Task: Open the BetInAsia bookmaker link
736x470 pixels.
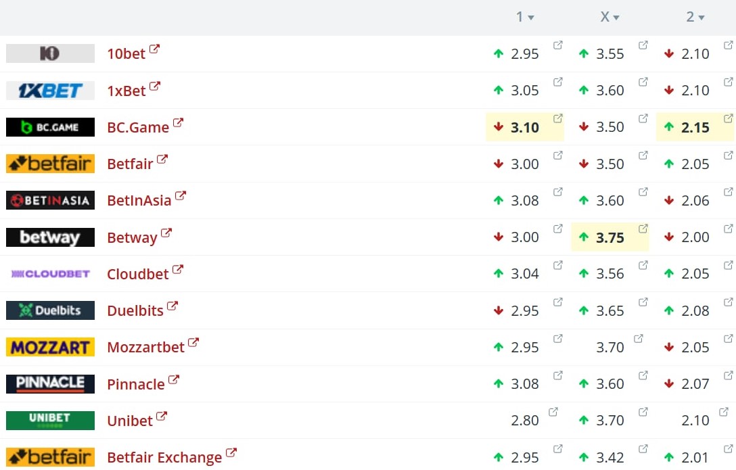Action: 146,199
